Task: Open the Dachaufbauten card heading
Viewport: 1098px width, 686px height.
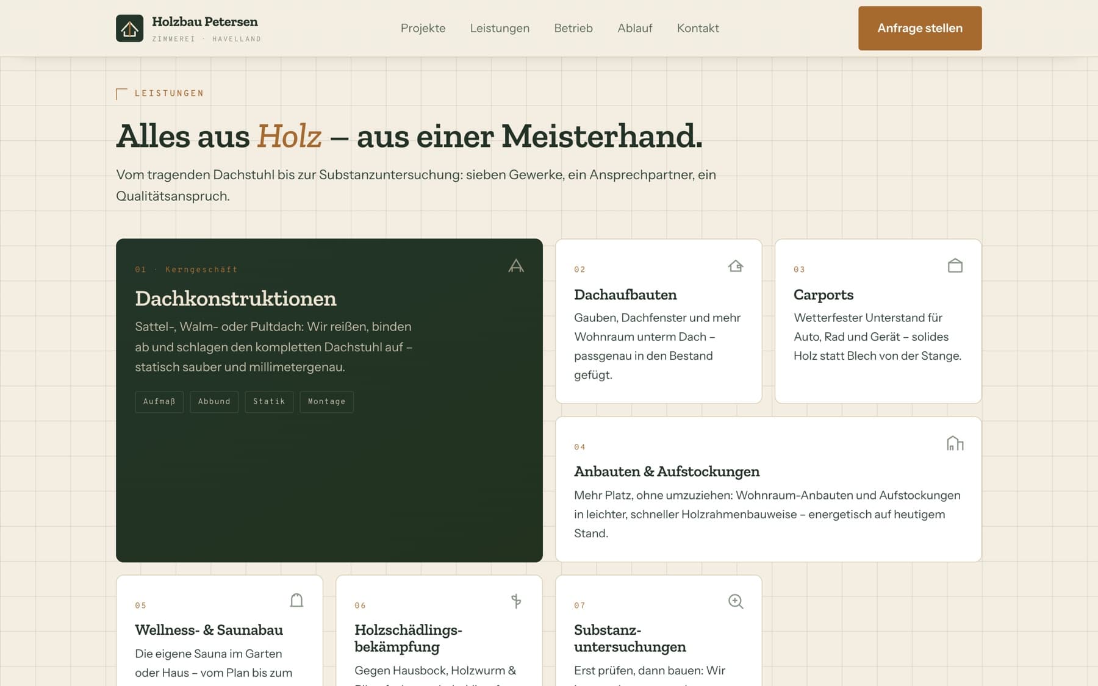Action: 625,295
